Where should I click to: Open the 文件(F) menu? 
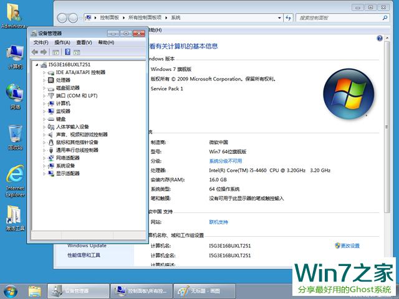pos(41,42)
